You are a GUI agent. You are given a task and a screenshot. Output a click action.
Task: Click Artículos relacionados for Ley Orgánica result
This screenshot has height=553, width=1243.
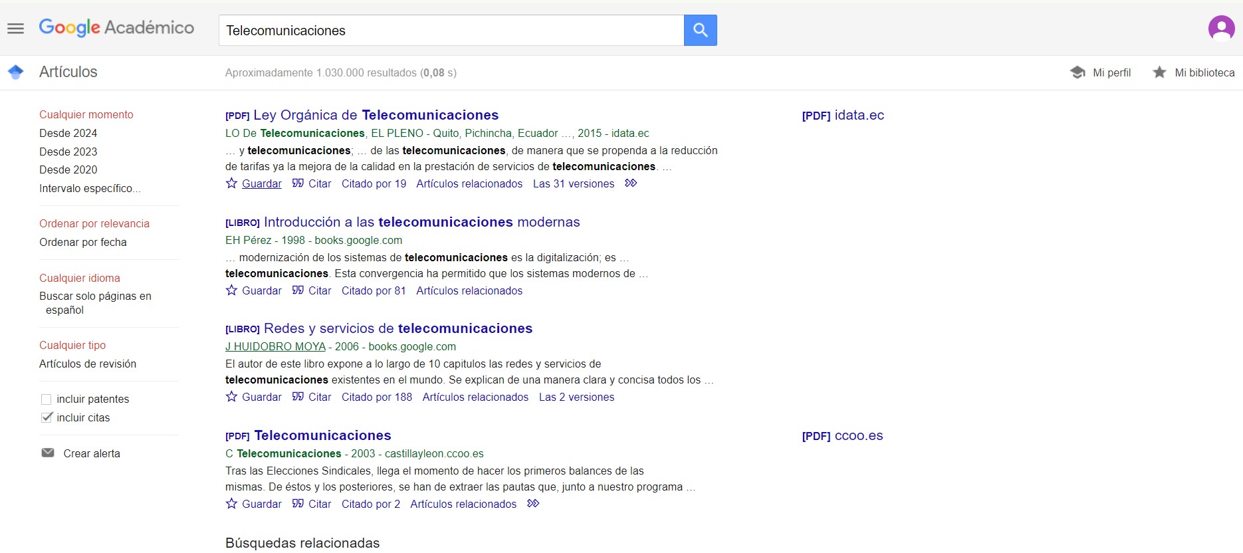pos(469,183)
